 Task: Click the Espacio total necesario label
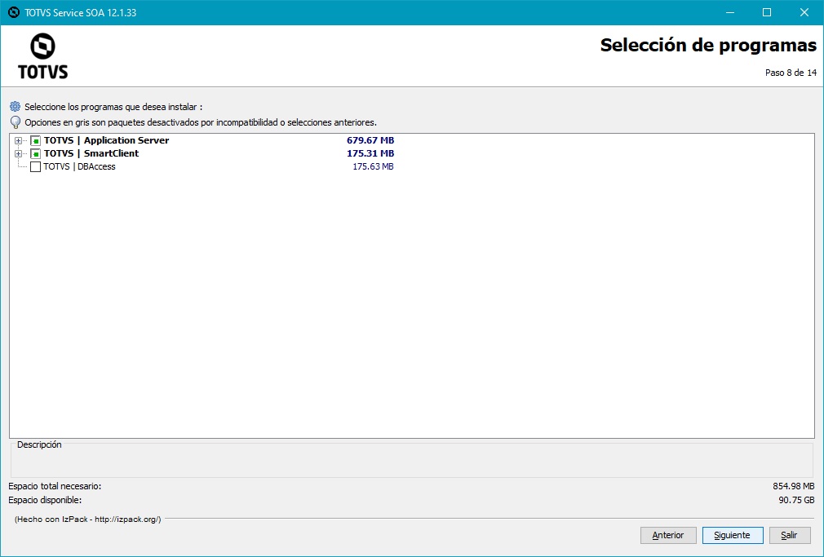tap(55, 487)
